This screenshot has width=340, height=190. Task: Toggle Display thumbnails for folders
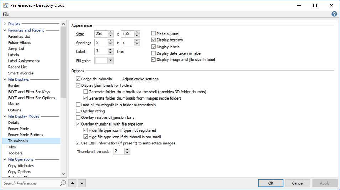coord(78,85)
